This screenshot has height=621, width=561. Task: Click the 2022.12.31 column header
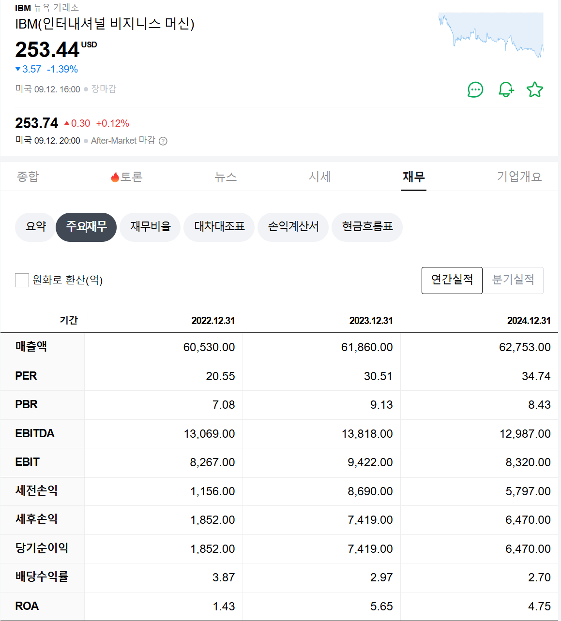pyautogui.click(x=213, y=321)
